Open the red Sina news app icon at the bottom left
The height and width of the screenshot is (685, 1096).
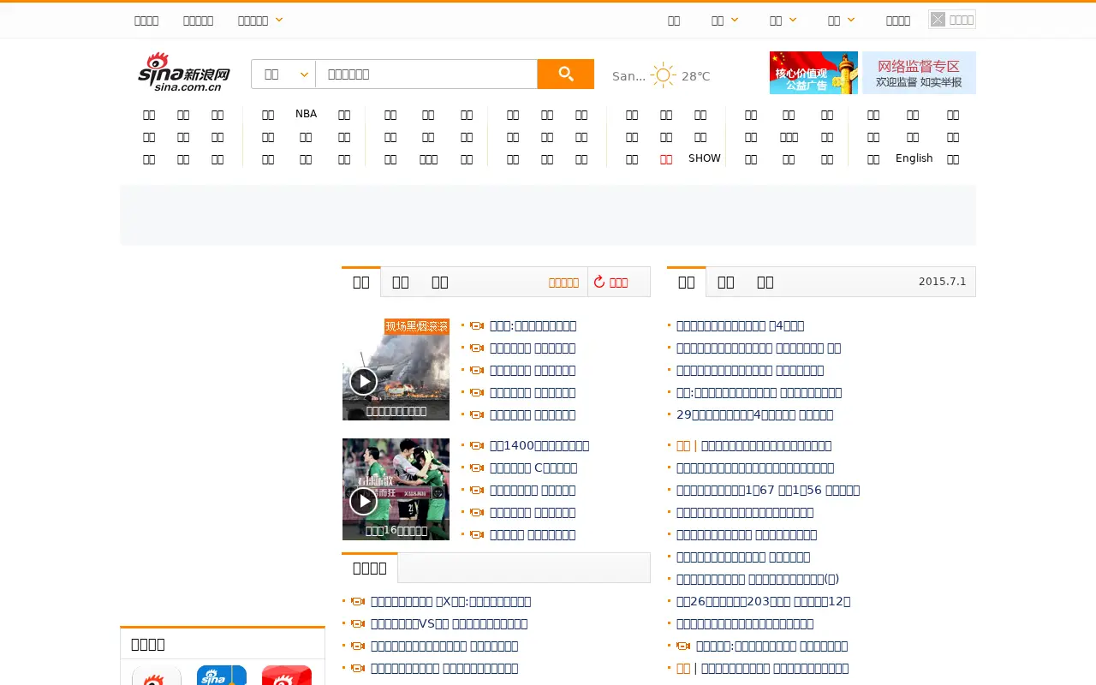(x=287, y=676)
